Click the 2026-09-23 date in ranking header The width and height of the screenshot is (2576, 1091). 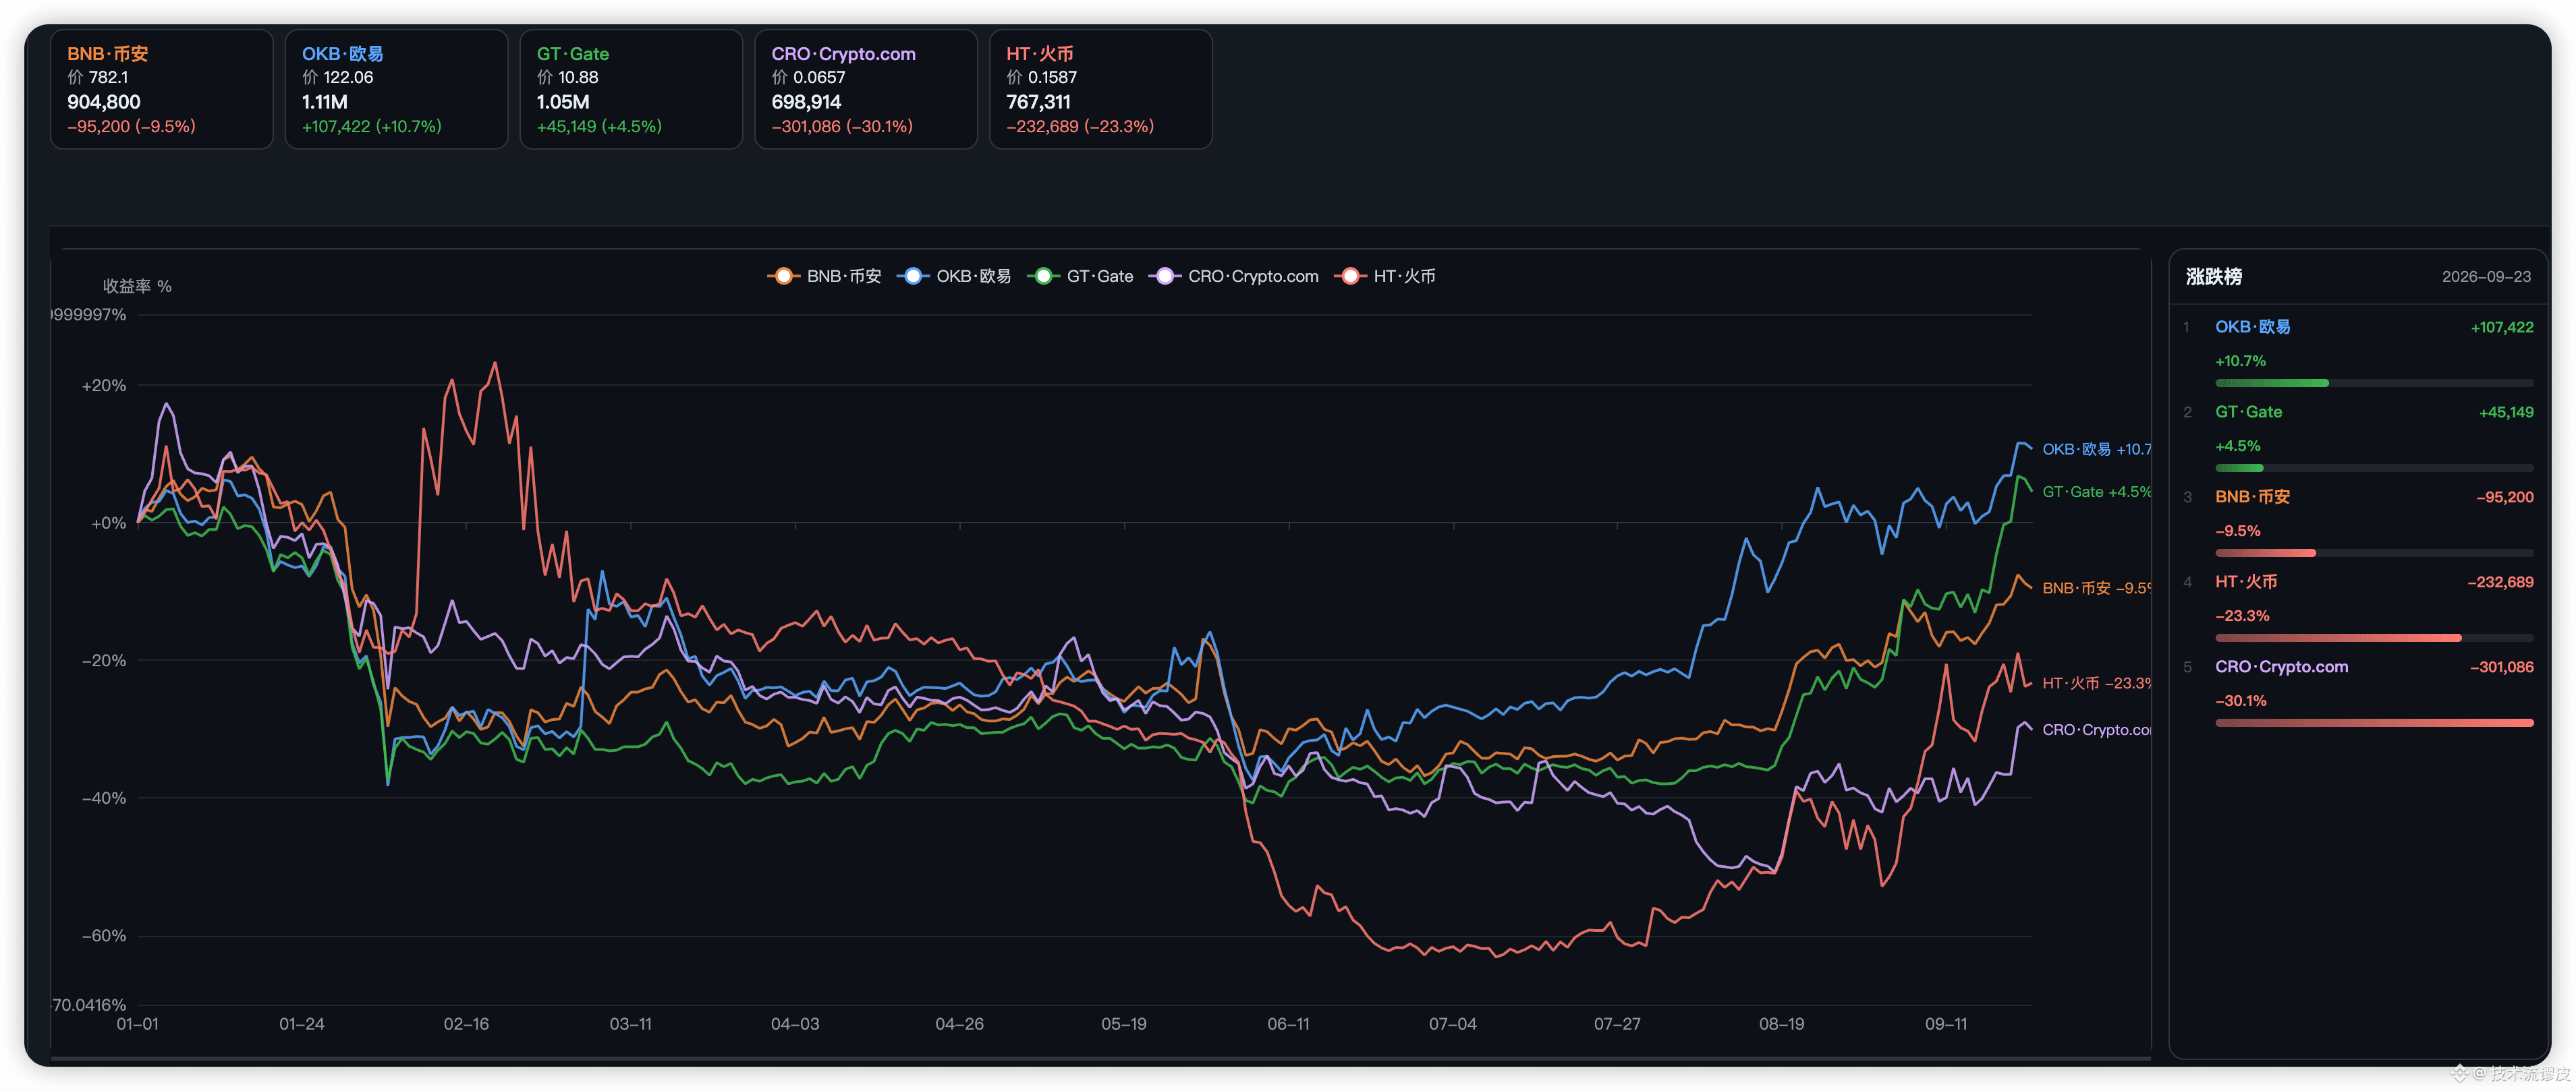click(x=2486, y=276)
